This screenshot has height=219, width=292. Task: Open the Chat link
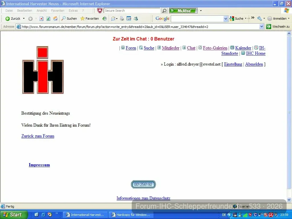tap(191, 48)
